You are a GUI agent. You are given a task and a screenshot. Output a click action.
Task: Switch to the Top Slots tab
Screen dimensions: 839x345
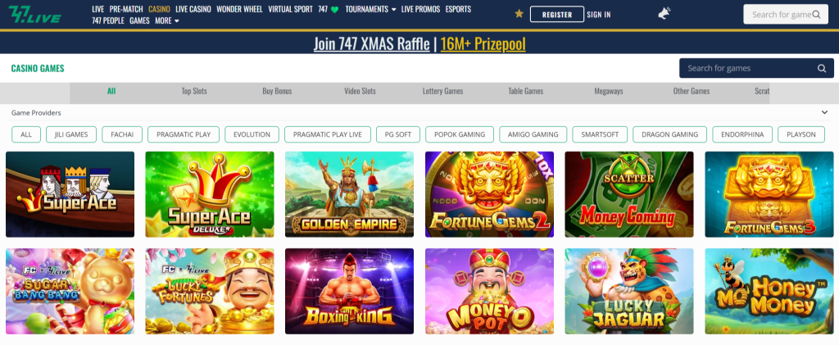[194, 91]
